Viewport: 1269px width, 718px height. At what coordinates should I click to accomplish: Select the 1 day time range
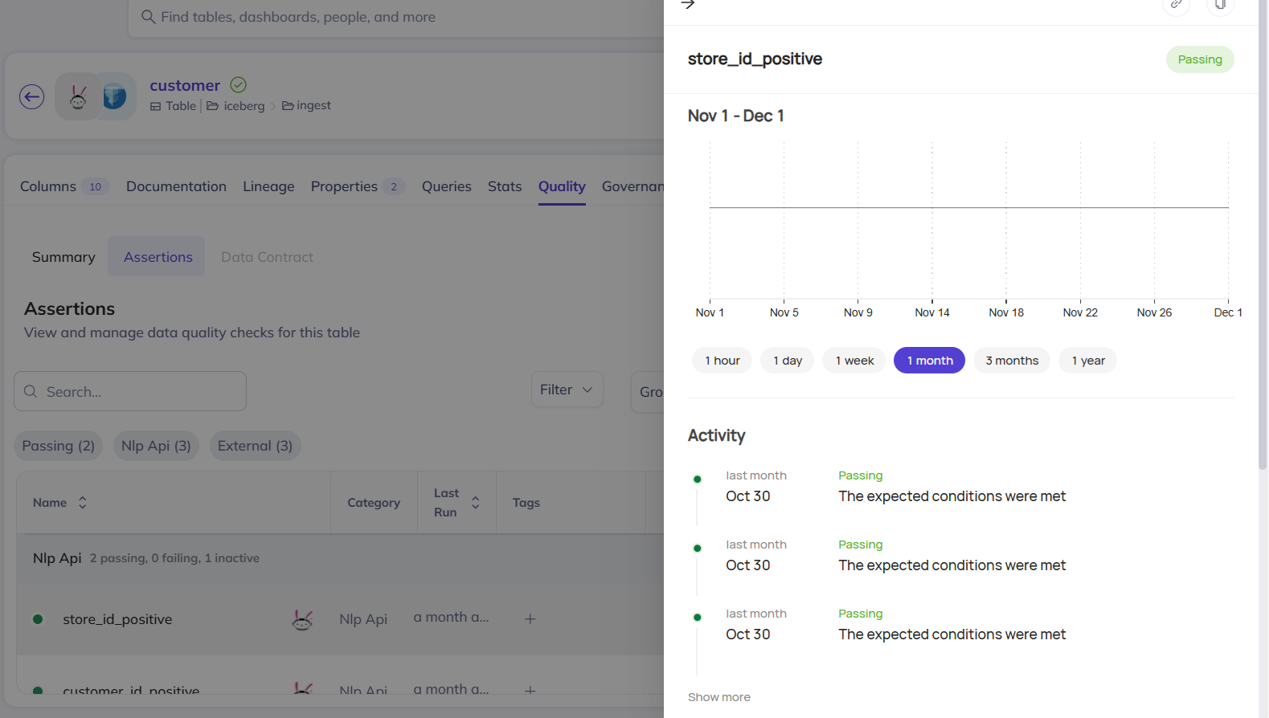(788, 361)
